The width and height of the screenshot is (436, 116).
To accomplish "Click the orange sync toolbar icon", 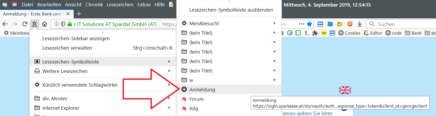I will click(x=350, y=24).
